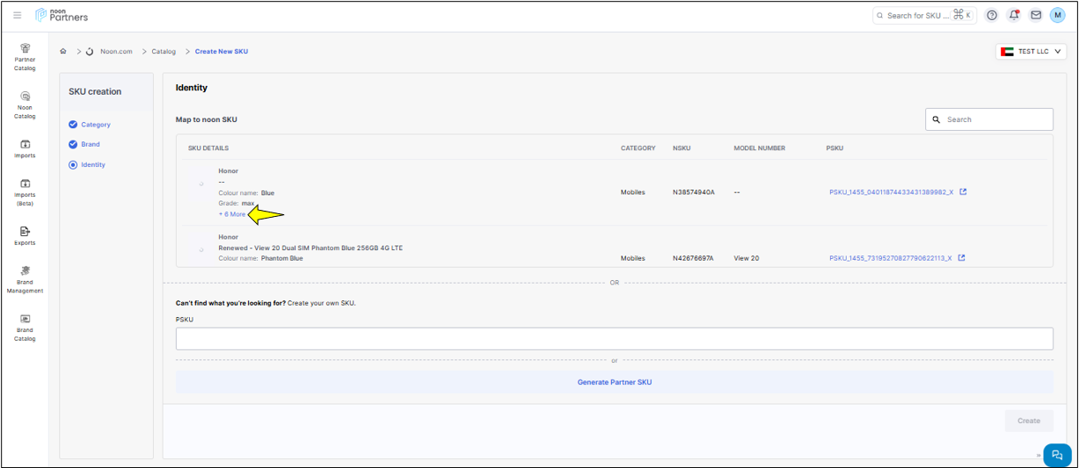Click the Create button
Screen dimensions: 1079x468
coord(1028,421)
